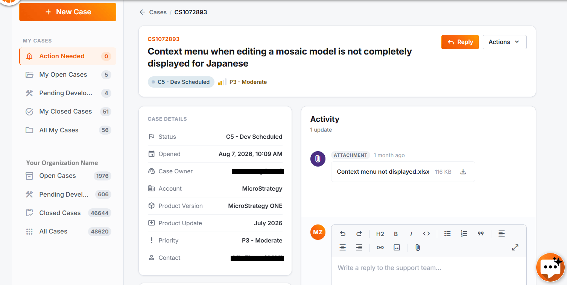Click the New Case button
The width and height of the screenshot is (567, 285).
pyautogui.click(x=68, y=12)
